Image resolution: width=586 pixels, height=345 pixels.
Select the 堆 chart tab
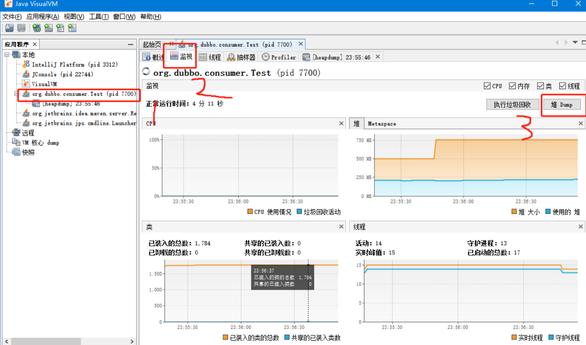click(x=357, y=124)
